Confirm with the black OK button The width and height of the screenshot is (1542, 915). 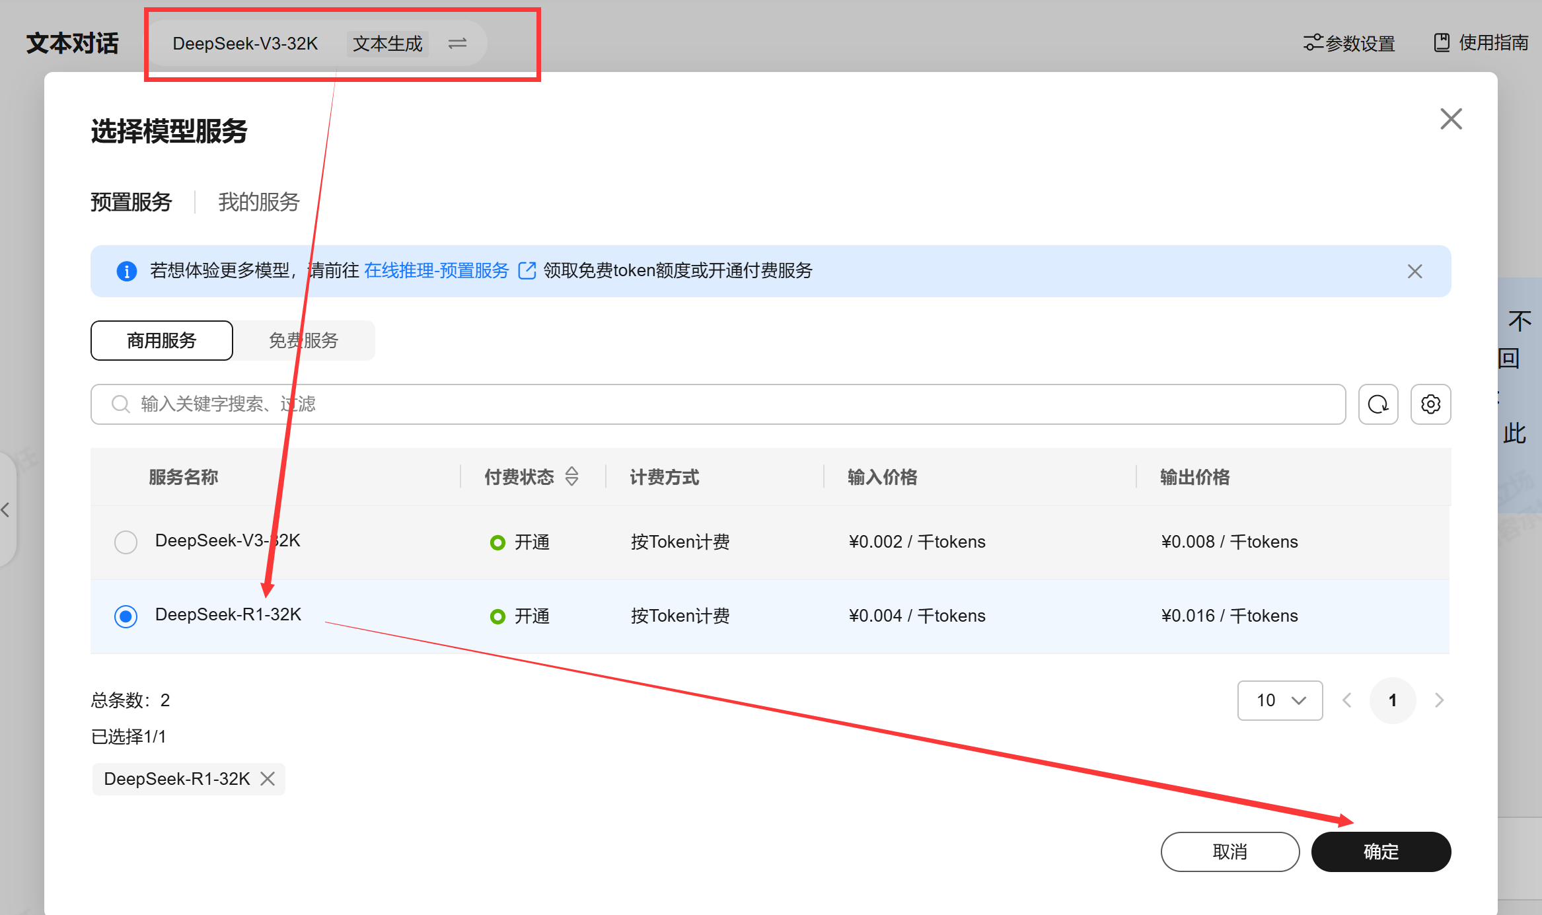click(x=1381, y=852)
